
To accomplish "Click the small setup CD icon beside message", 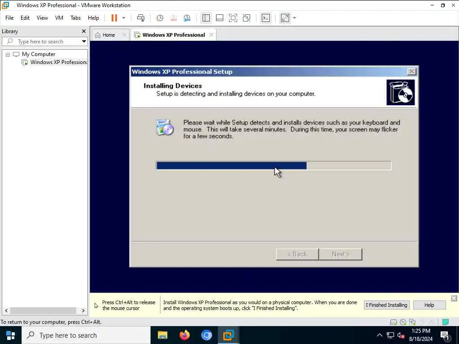I will (x=165, y=128).
